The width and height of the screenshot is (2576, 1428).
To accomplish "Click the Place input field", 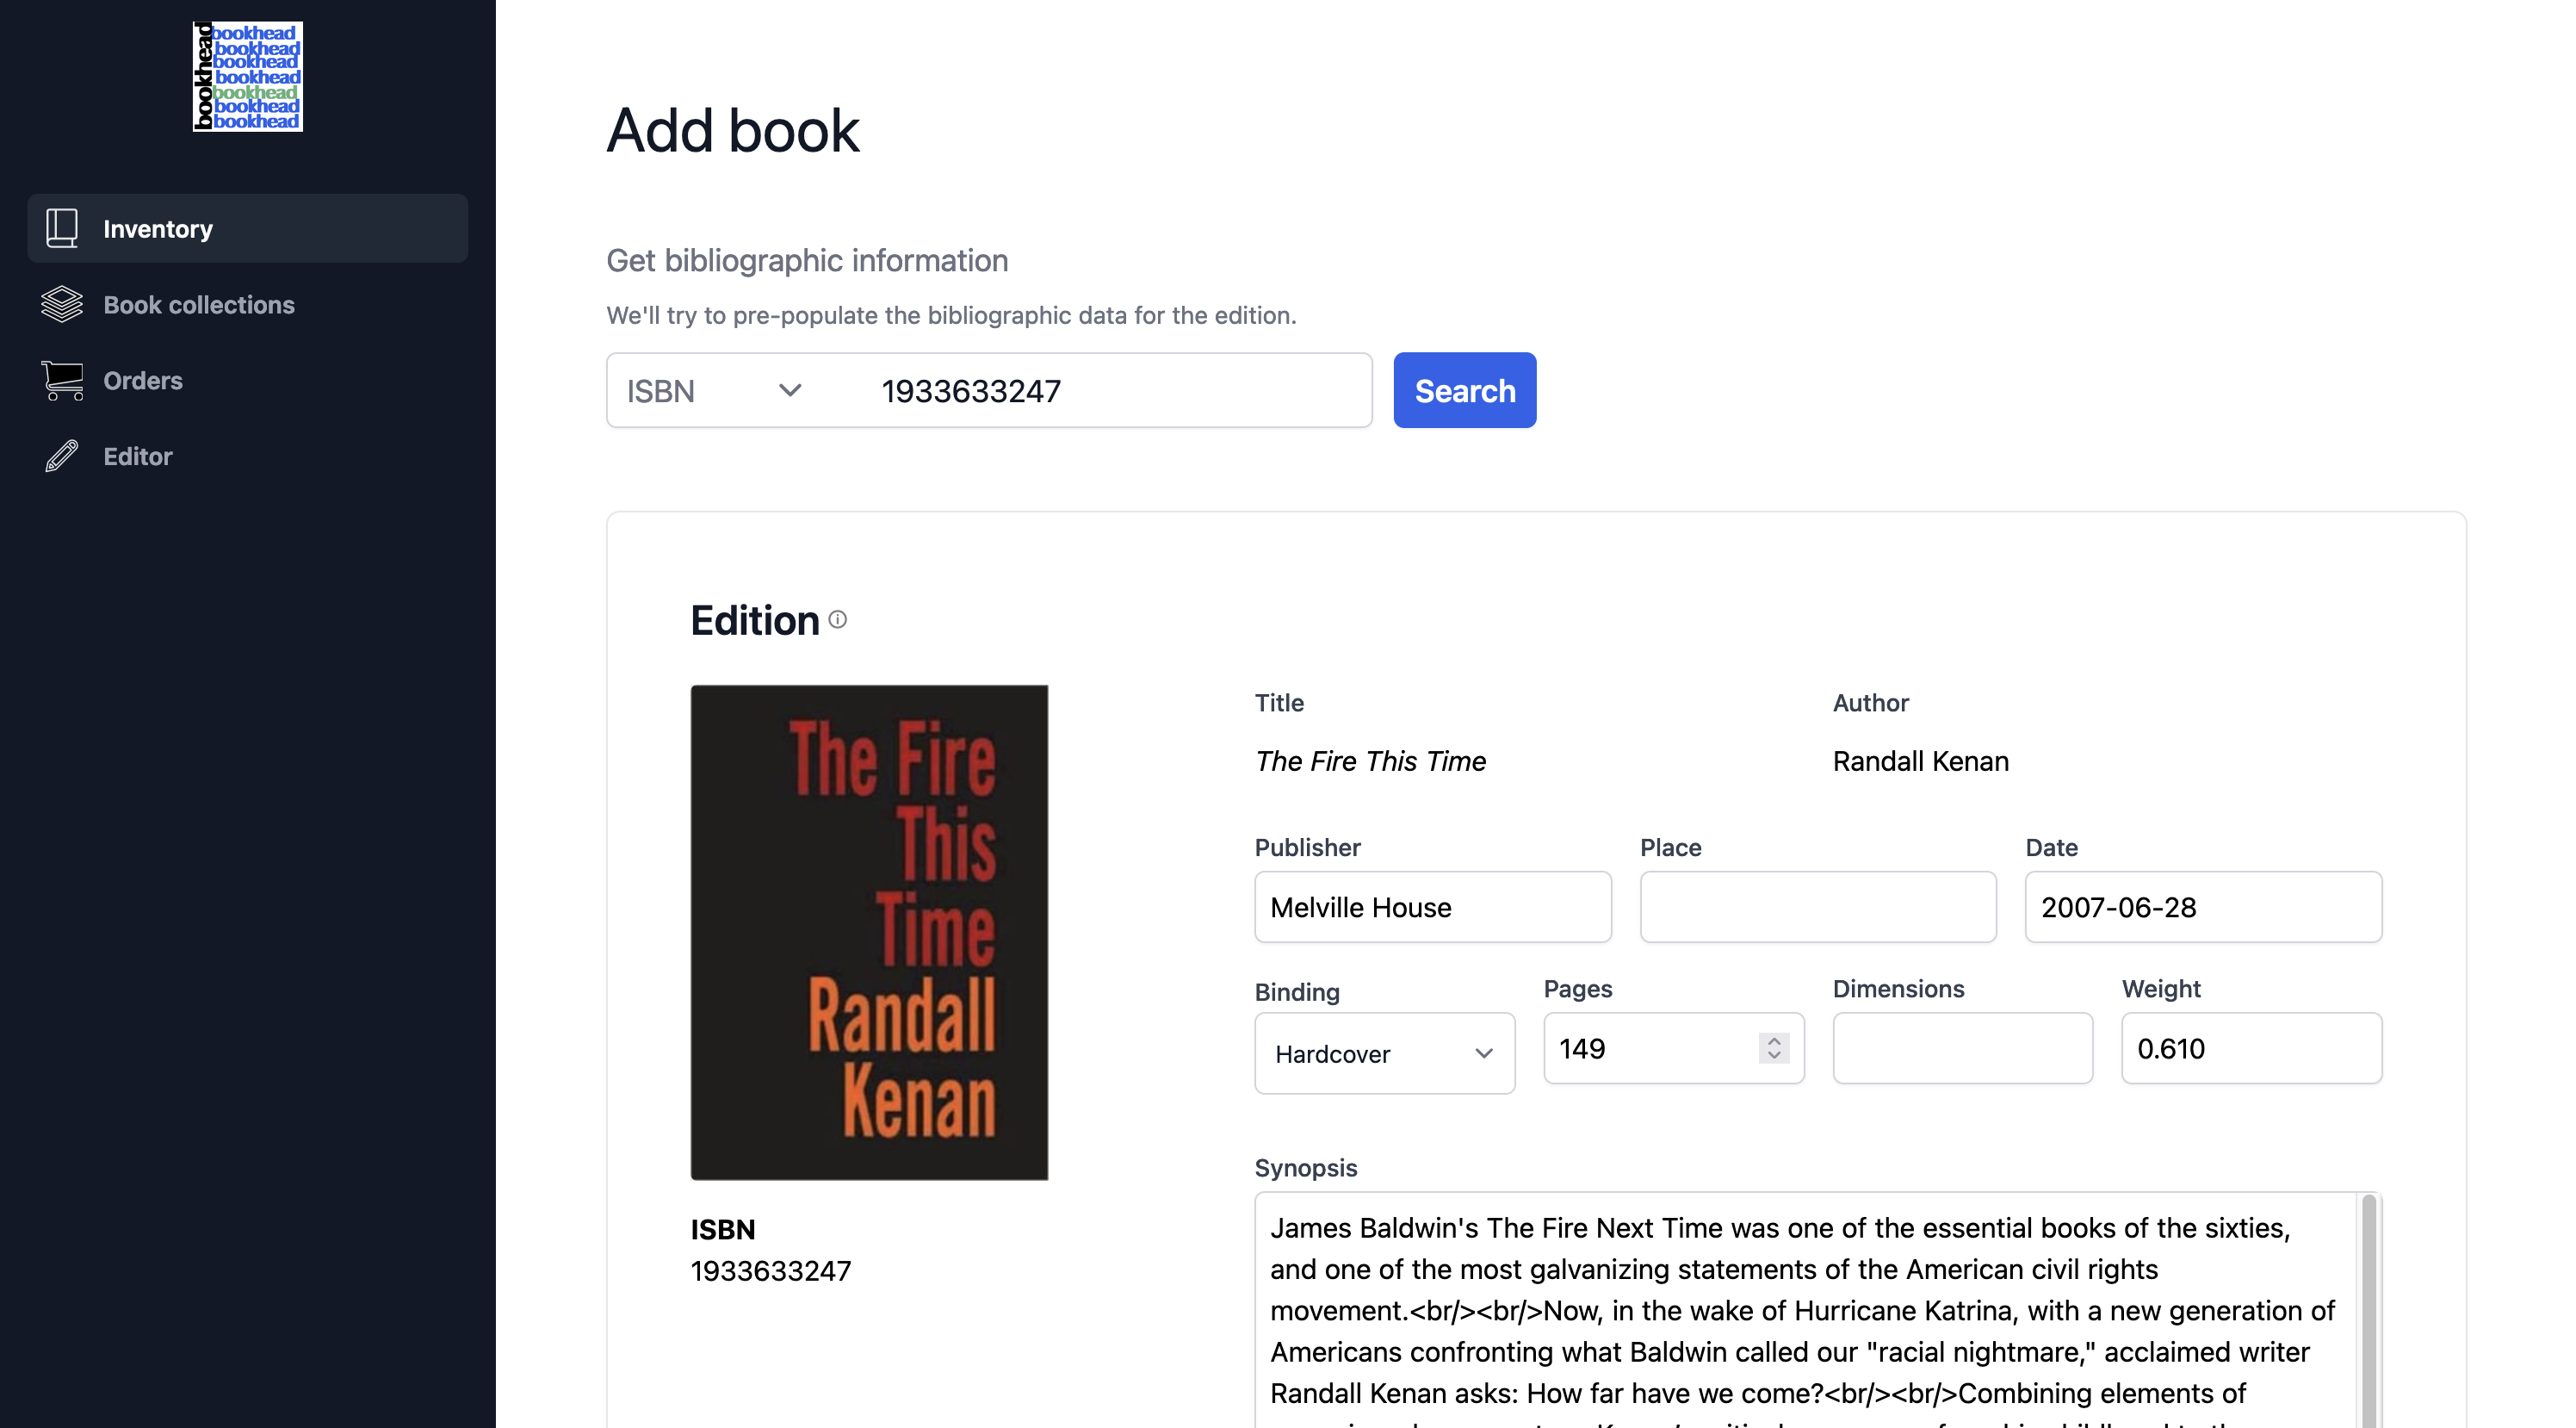I will tap(1818, 906).
